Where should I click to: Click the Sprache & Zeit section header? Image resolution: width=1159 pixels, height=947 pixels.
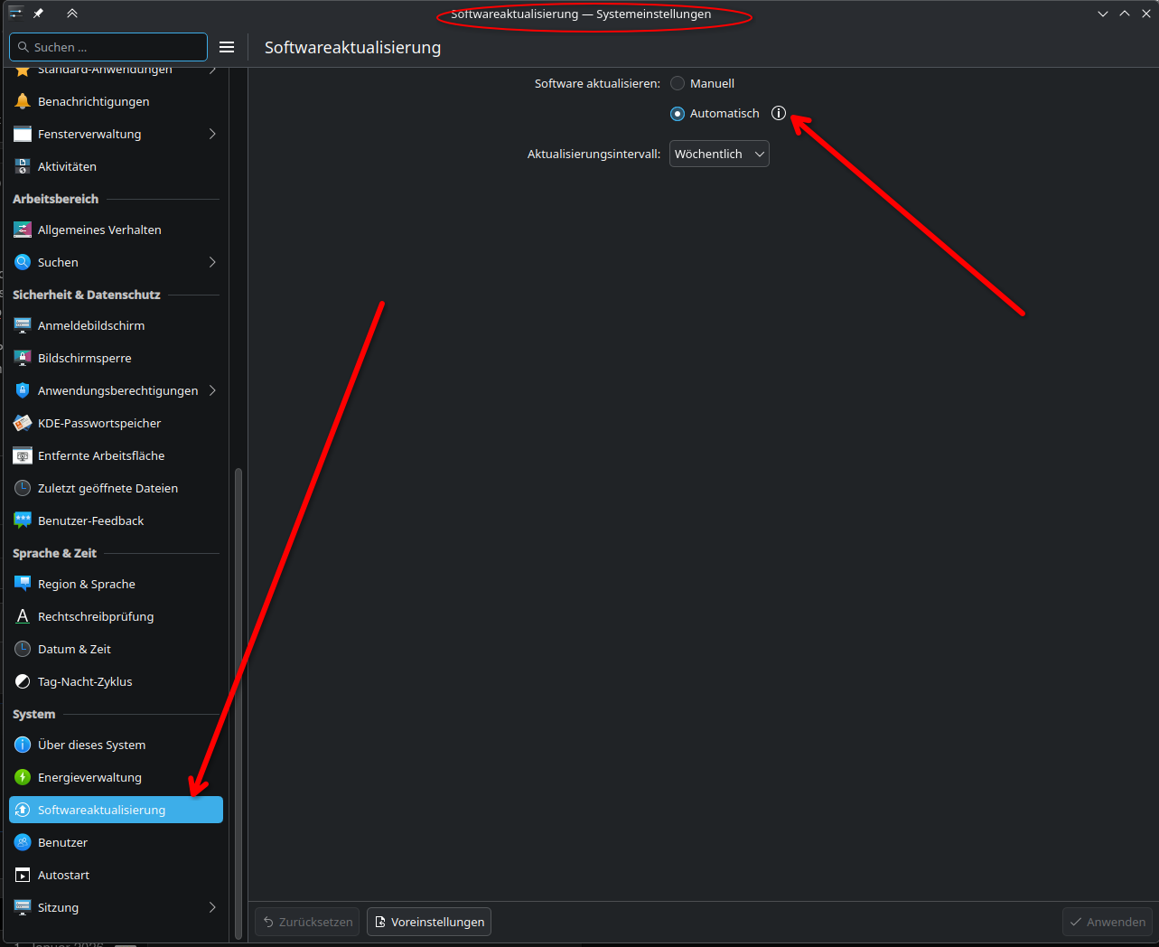pos(54,553)
